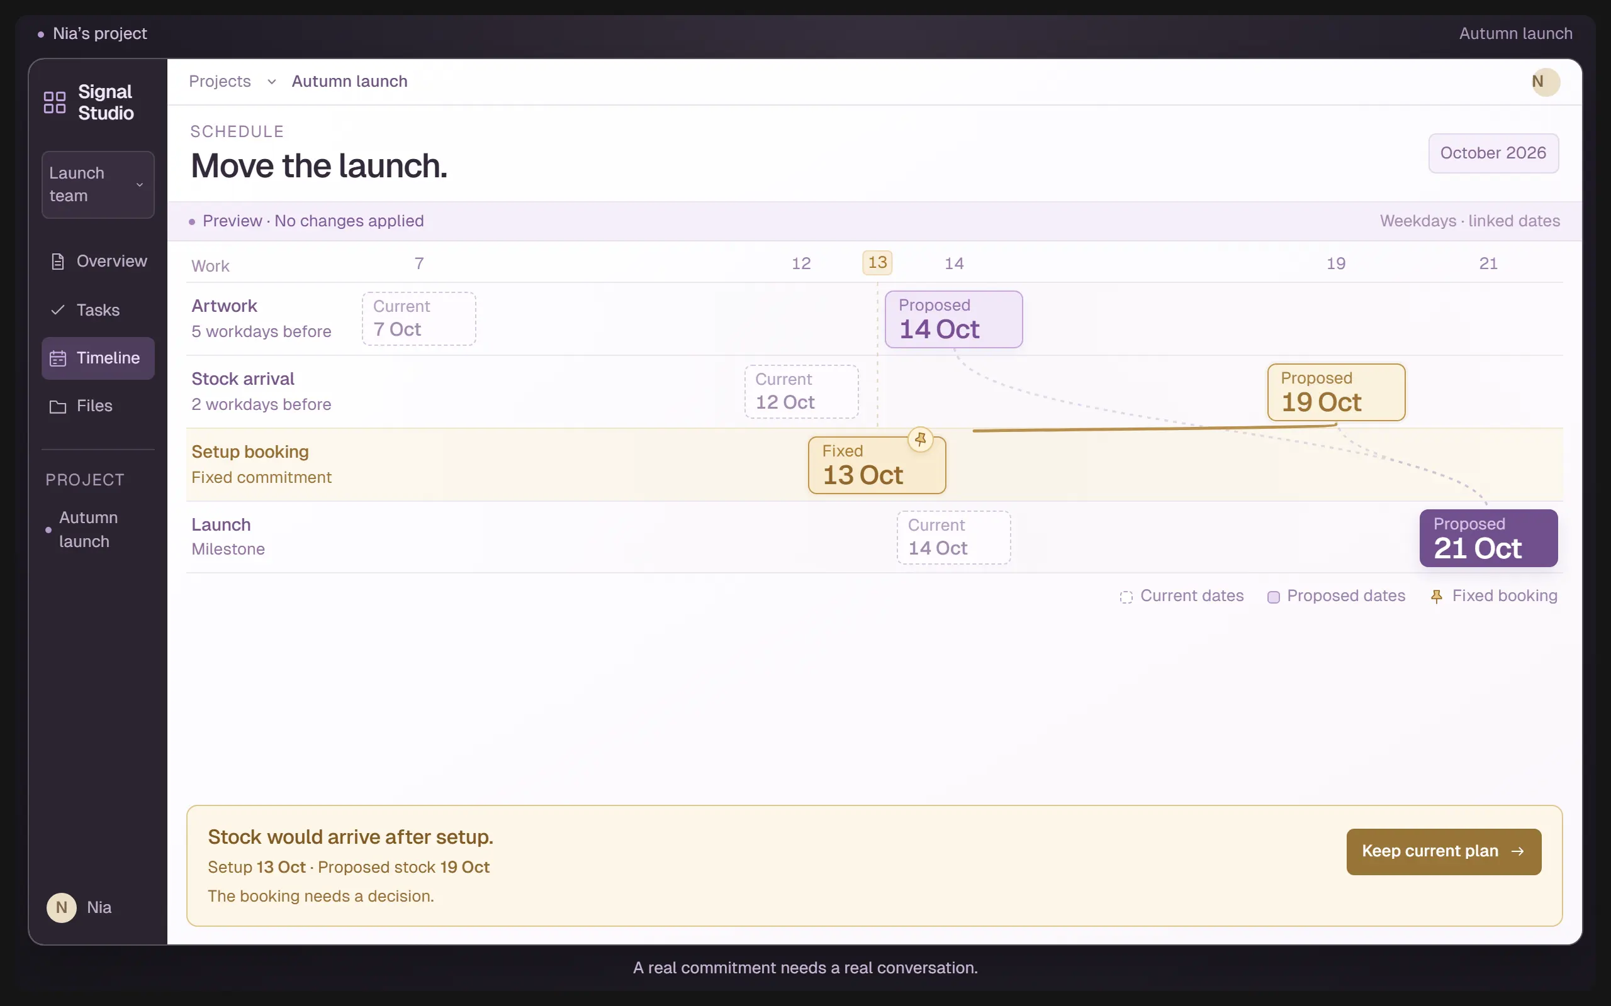
Task: Click the arrow icon in Keep current plan
Action: tap(1517, 851)
